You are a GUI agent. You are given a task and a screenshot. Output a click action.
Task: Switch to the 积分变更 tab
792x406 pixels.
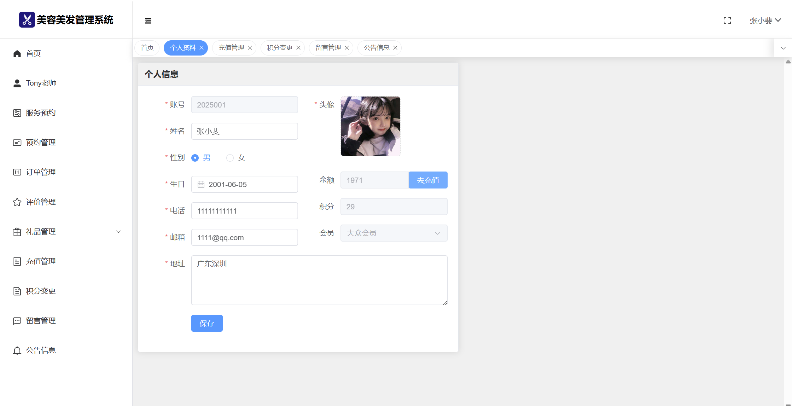pyautogui.click(x=280, y=48)
